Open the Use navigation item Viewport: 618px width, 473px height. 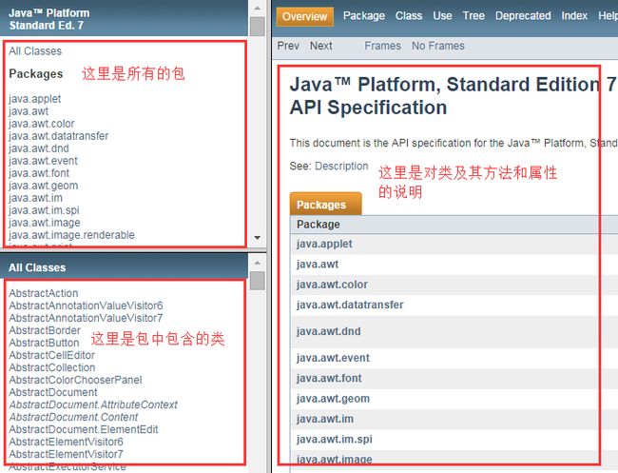coord(442,16)
